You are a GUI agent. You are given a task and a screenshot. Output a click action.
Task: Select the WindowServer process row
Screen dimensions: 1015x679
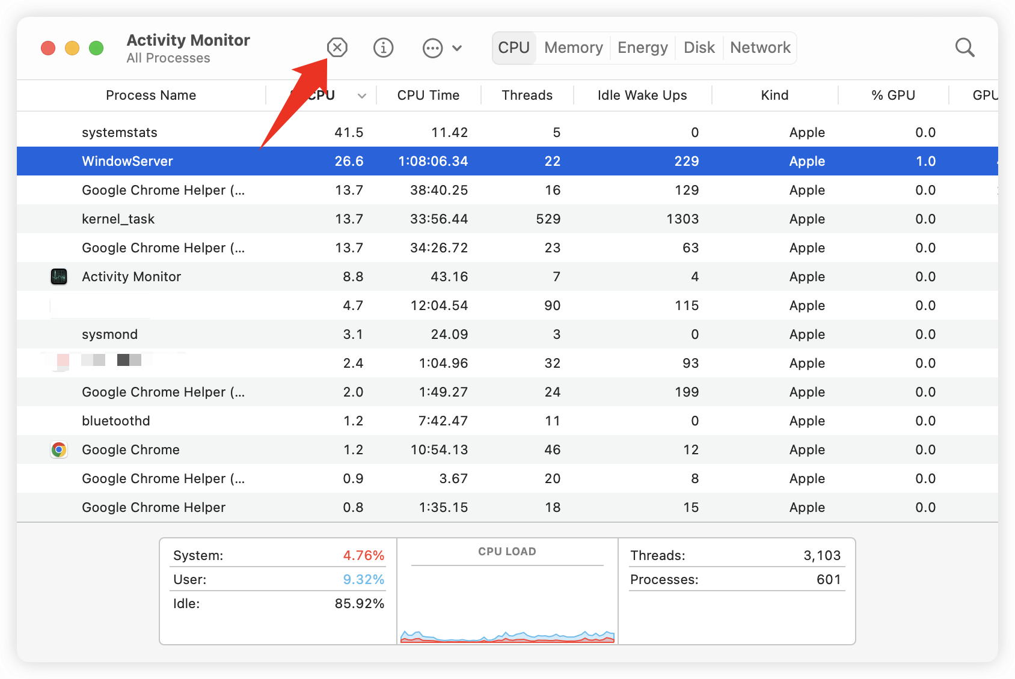[x=507, y=161]
